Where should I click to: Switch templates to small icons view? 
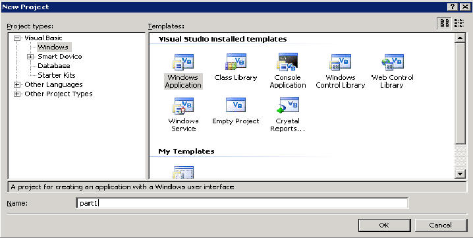click(x=459, y=23)
